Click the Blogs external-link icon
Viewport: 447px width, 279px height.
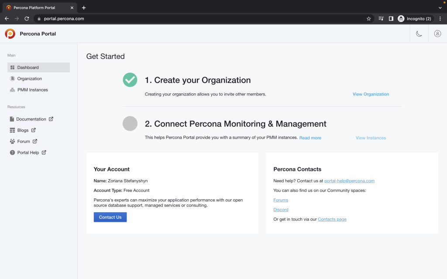click(33, 130)
